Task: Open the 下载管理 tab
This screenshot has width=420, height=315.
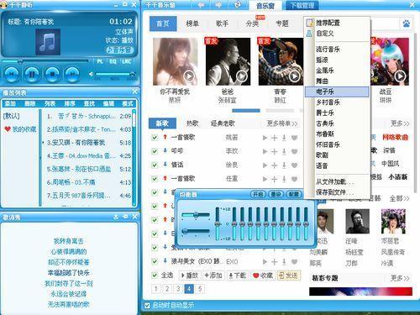Action: click(302, 5)
